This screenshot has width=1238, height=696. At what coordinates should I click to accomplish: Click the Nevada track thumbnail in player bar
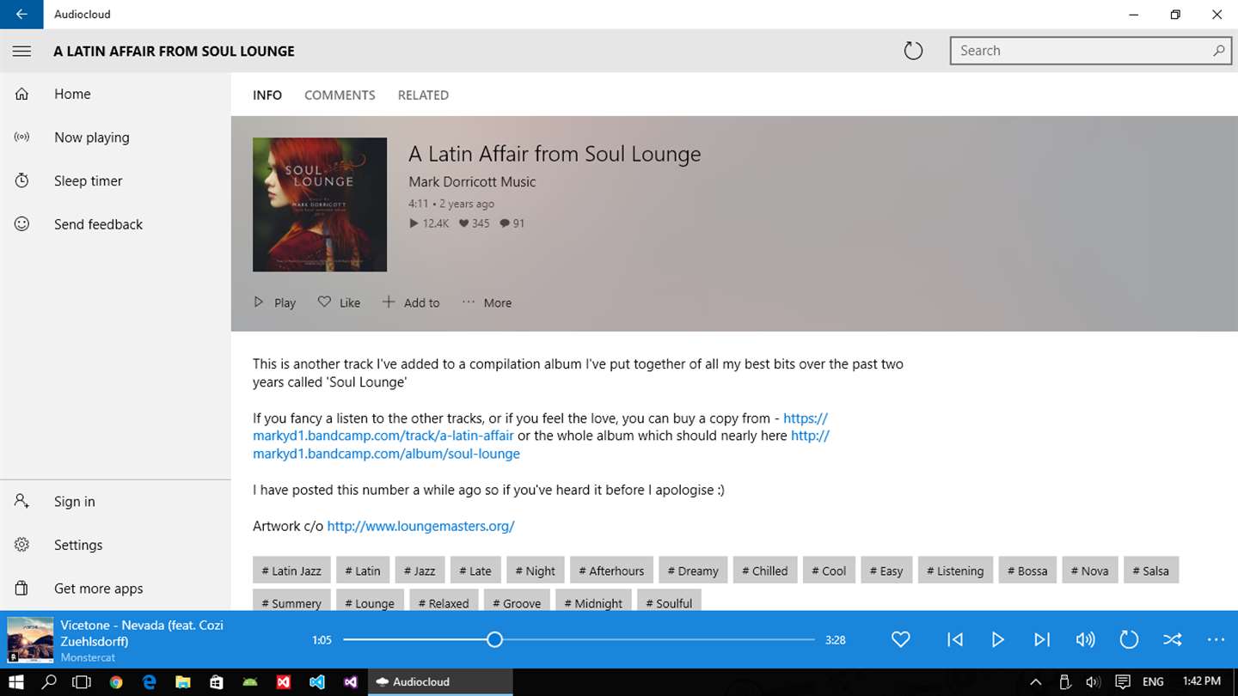click(30, 639)
